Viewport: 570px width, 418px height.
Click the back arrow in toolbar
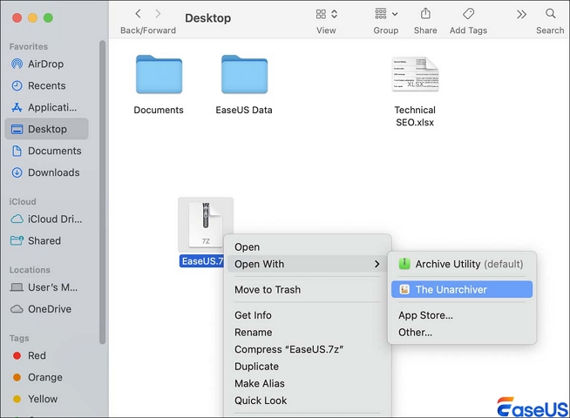(138, 14)
